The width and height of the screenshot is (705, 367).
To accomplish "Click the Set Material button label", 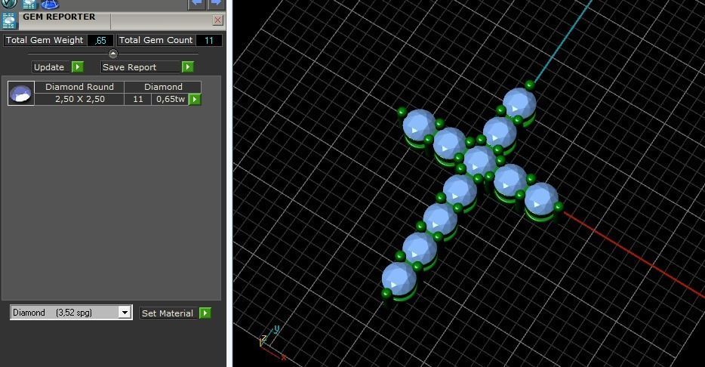I will [x=168, y=313].
